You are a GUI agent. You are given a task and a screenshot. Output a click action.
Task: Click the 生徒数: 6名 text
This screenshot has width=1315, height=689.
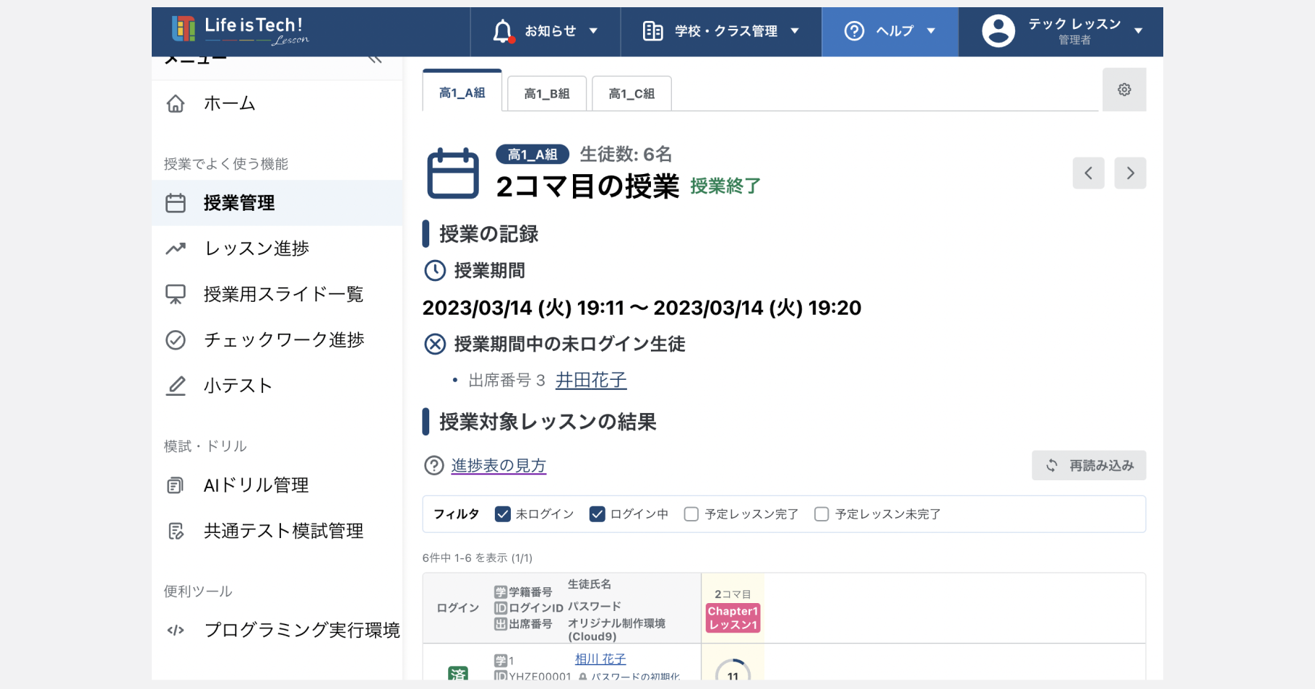(626, 155)
